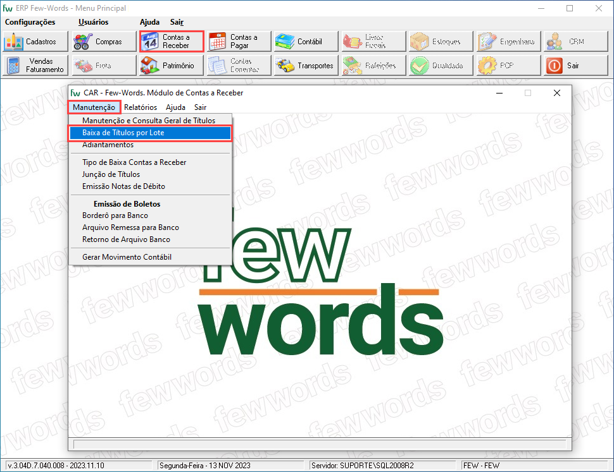614x472 pixels.
Task: Open the Contábil module
Action: point(306,42)
